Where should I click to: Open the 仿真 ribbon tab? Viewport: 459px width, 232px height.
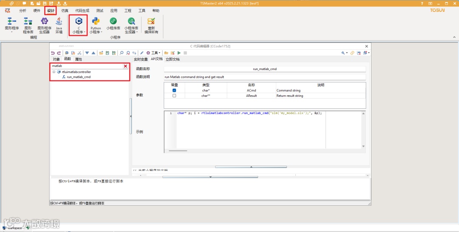tap(65, 11)
